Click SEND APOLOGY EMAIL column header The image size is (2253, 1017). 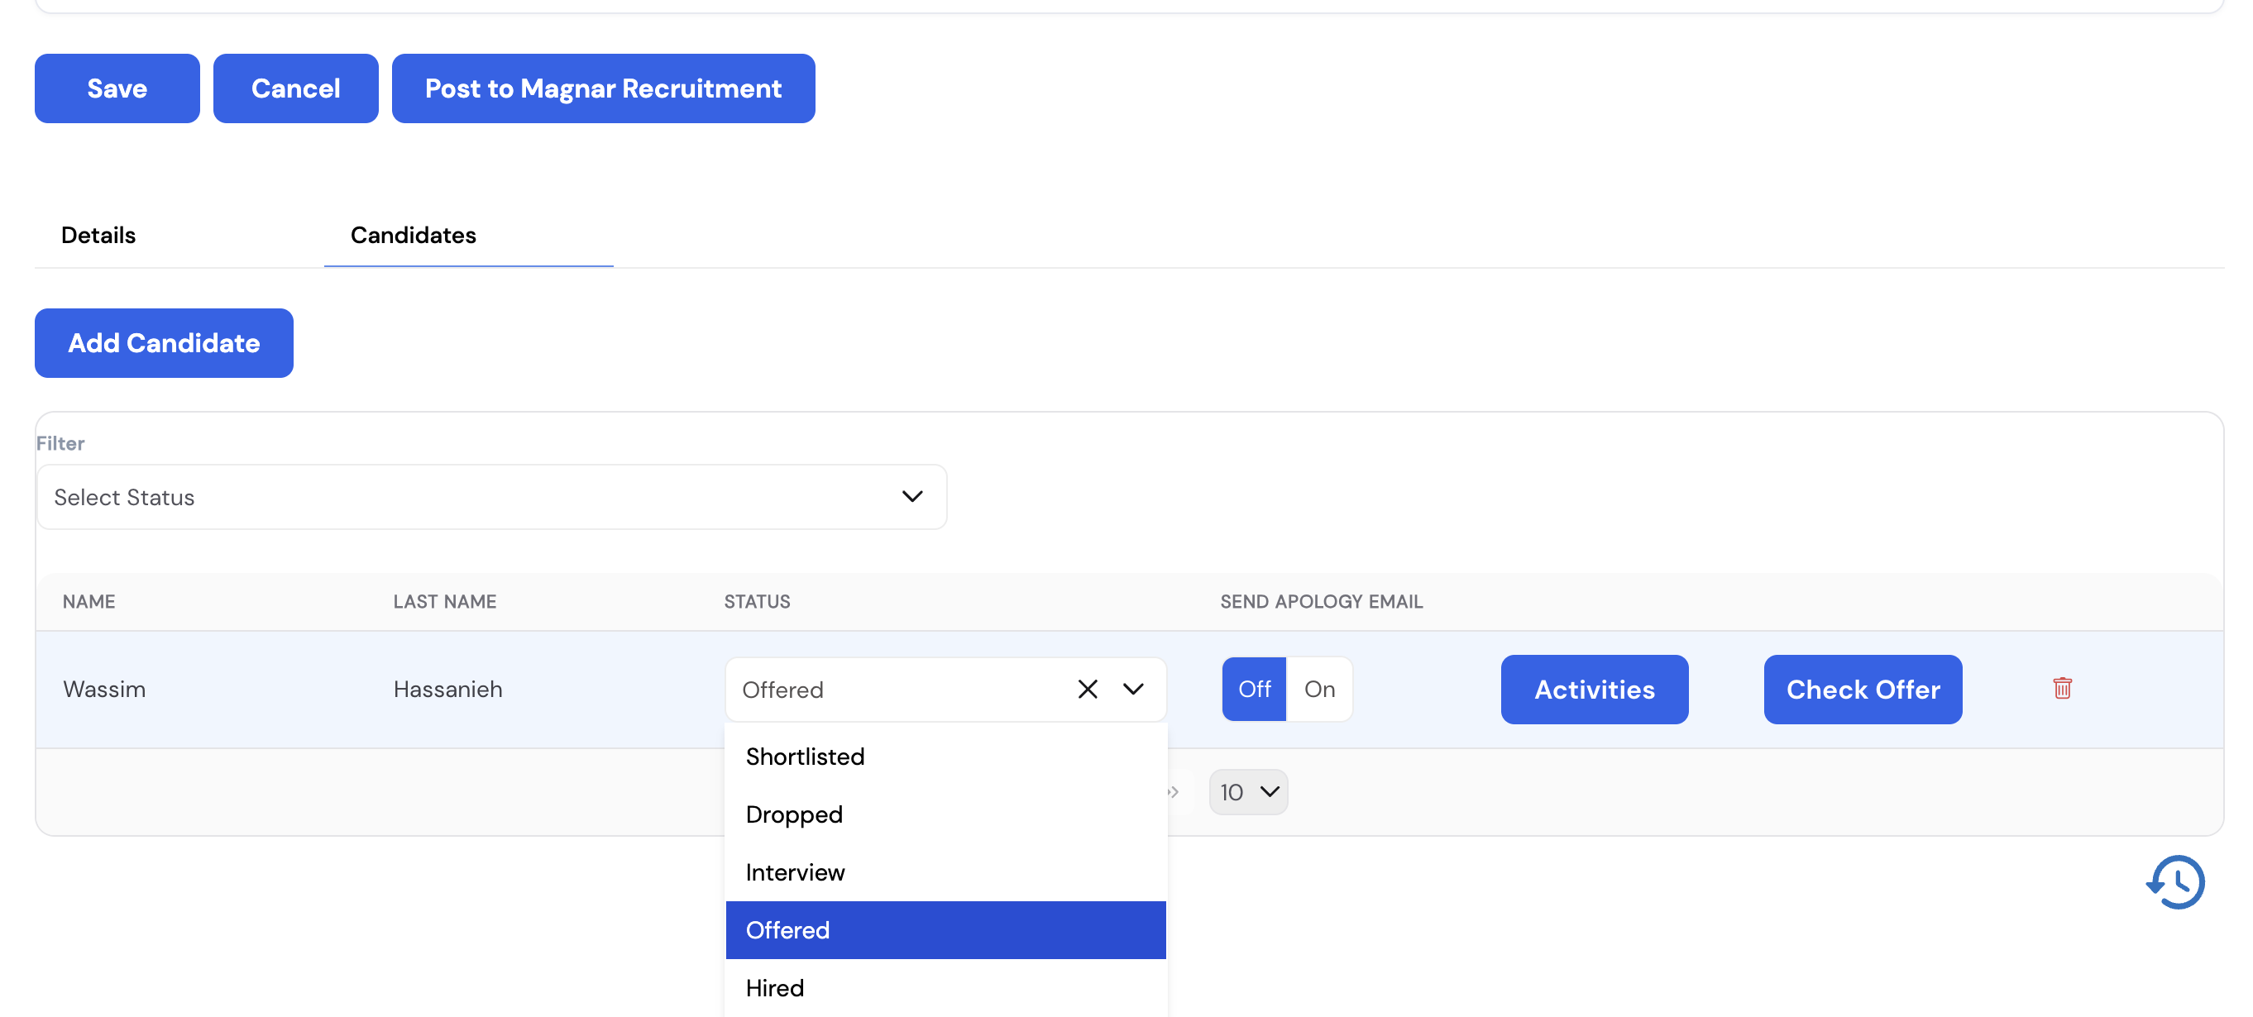pos(1321,602)
